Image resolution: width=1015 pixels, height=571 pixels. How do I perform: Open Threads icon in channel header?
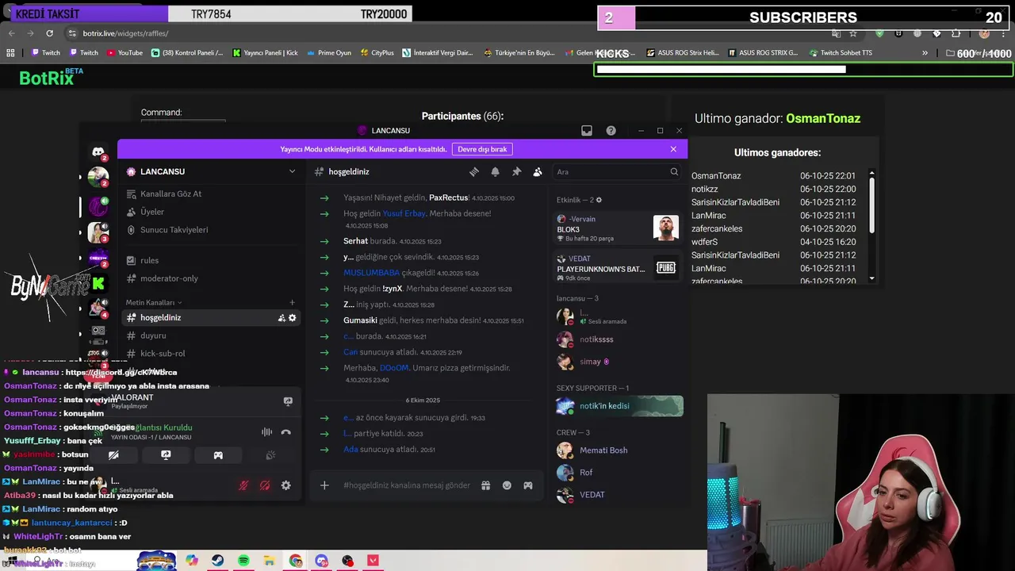pos(474,171)
